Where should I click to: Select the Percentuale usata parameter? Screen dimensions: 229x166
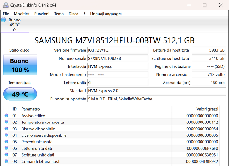tap(37, 142)
